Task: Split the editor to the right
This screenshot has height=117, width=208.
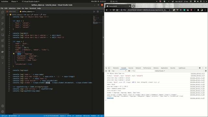Action: pos(98,12)
